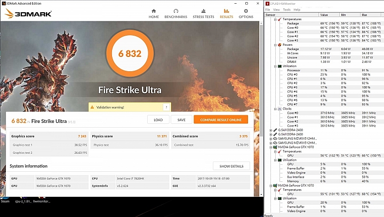Image resolution: width=384 pixels, height=217 pixels.
Task: Click the first Samsung drive icon
Action: pyautogui.click(x=275, y=139)
